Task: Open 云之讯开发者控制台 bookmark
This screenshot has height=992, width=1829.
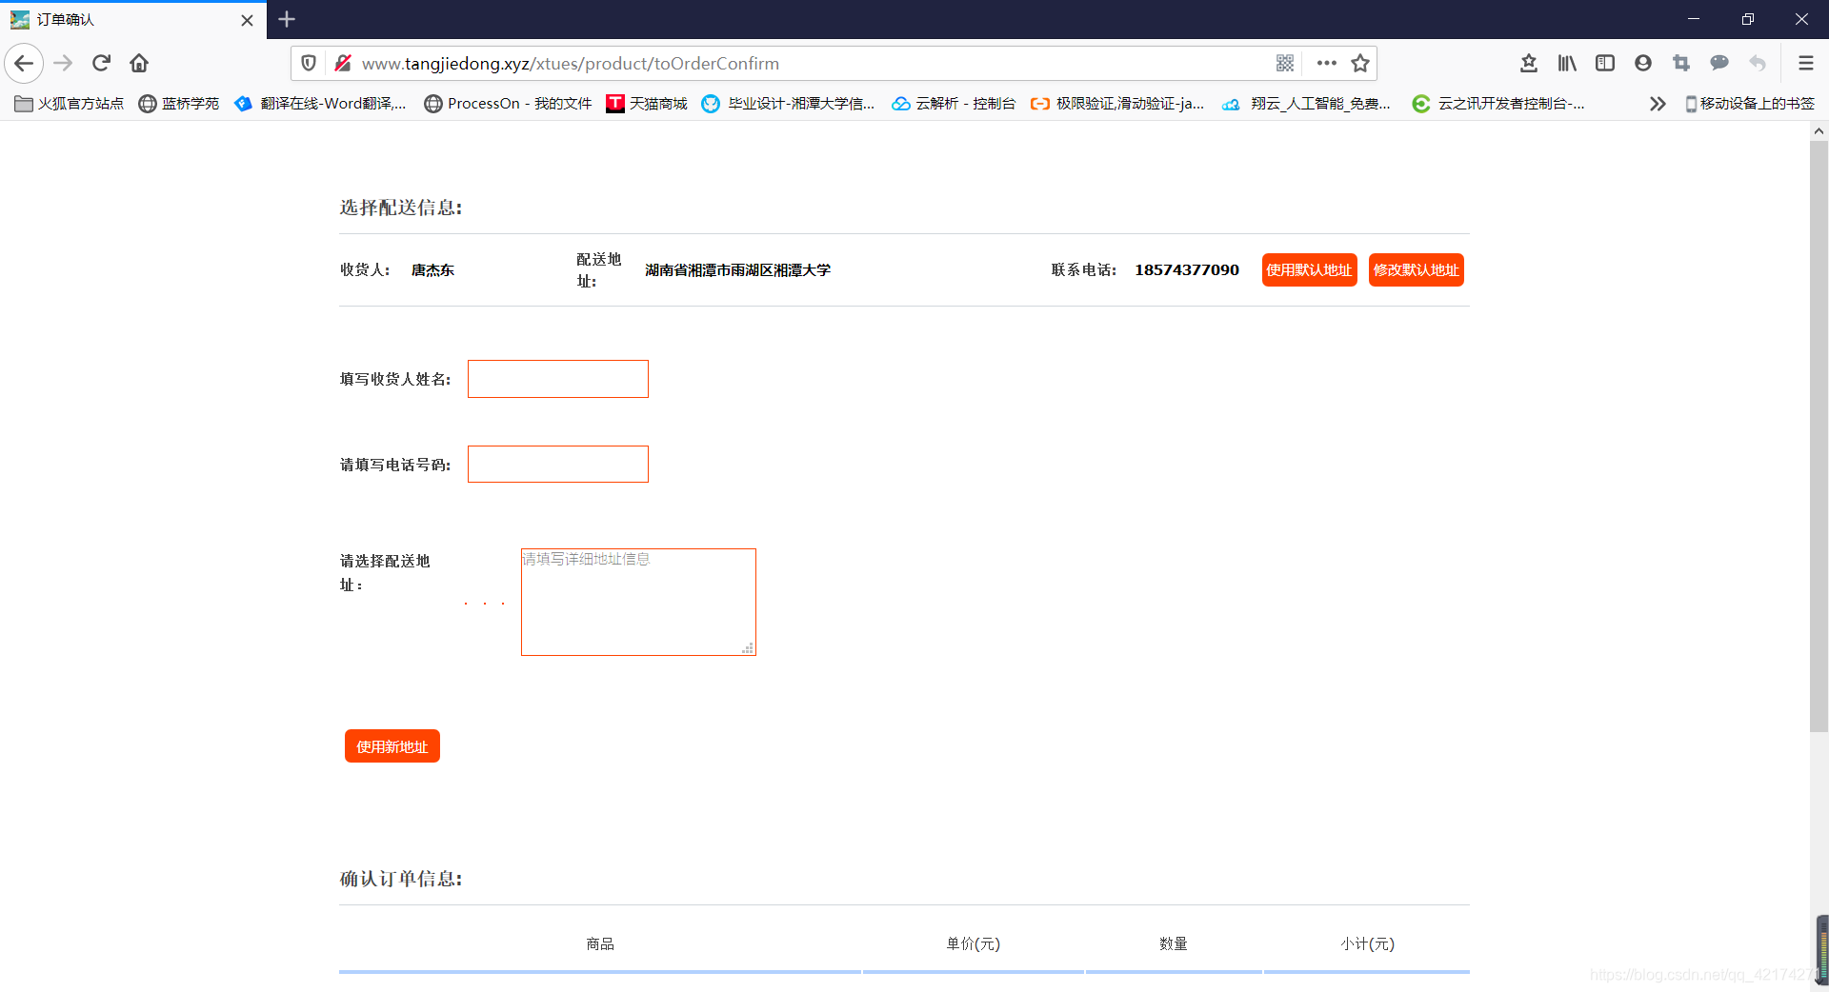Action: [x=1498, y=104]
